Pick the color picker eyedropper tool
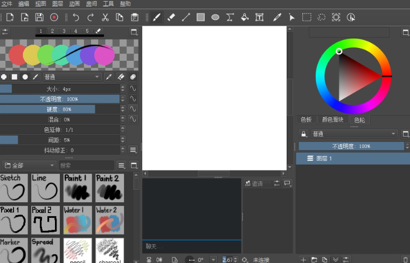 pyautogui.click(x=277, y=18)
